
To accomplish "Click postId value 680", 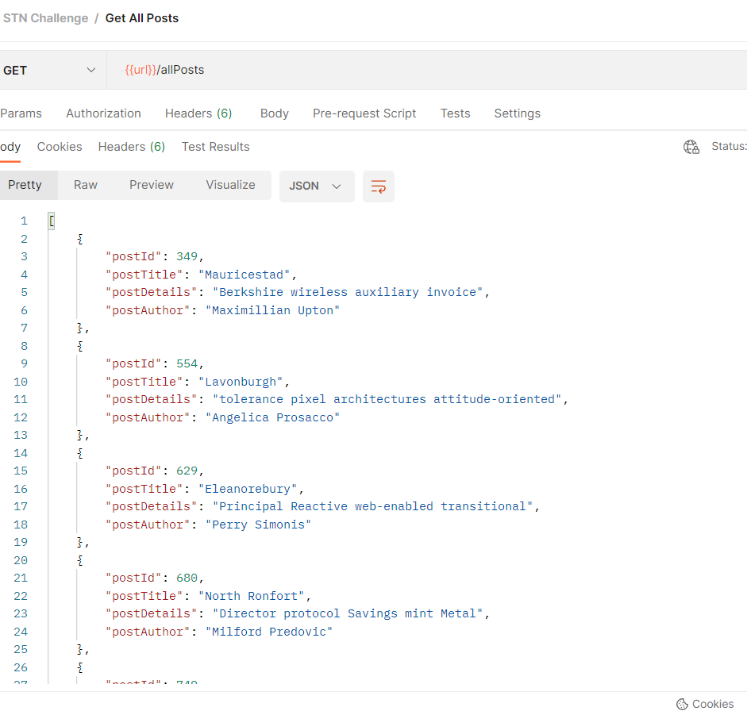I will [187, 578].
